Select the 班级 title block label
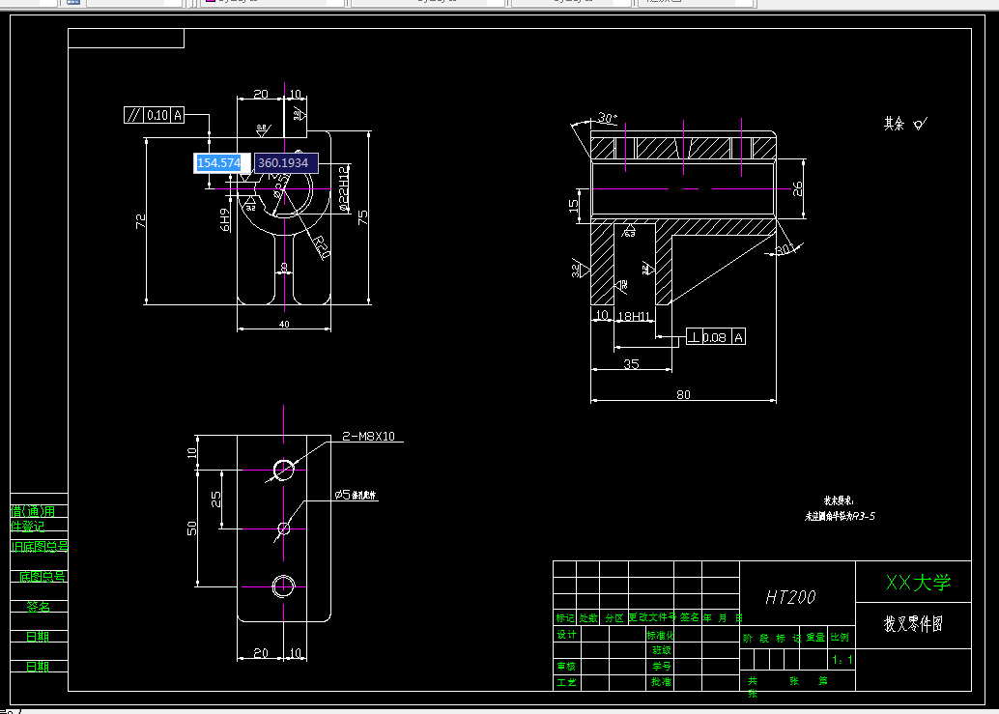 [661, 650]
